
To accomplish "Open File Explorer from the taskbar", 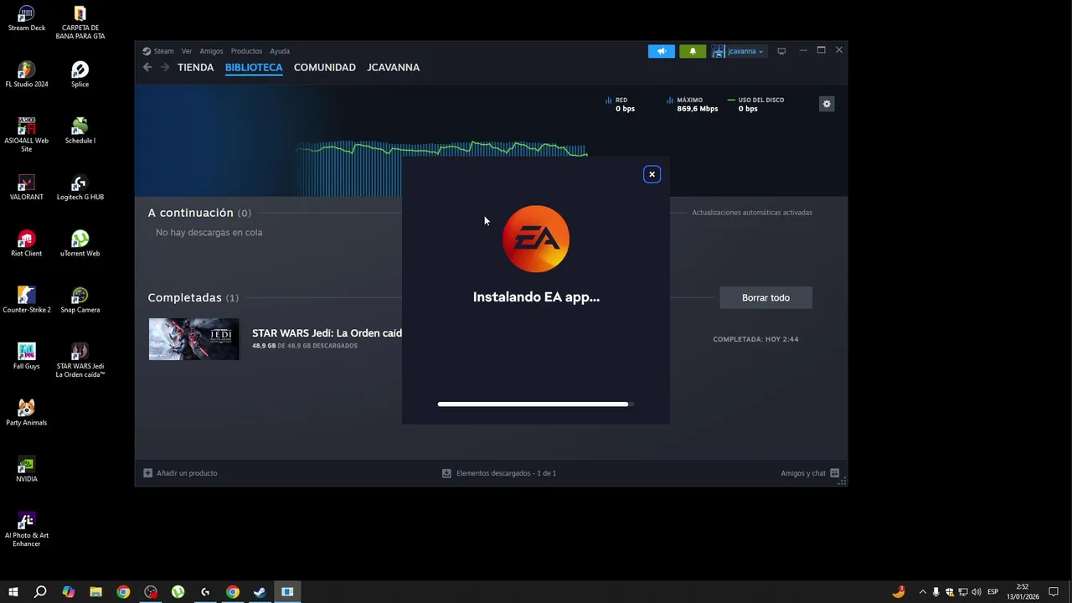I will pyautogui.click(x=95, y=592).
